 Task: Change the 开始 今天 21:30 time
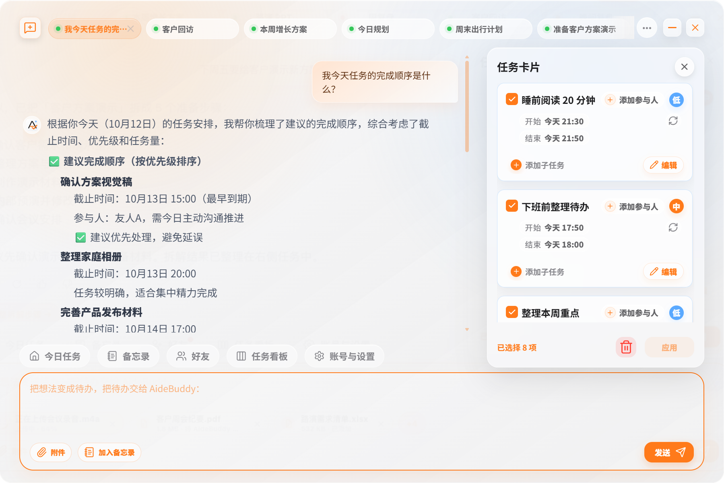click(x=554, y=121)
